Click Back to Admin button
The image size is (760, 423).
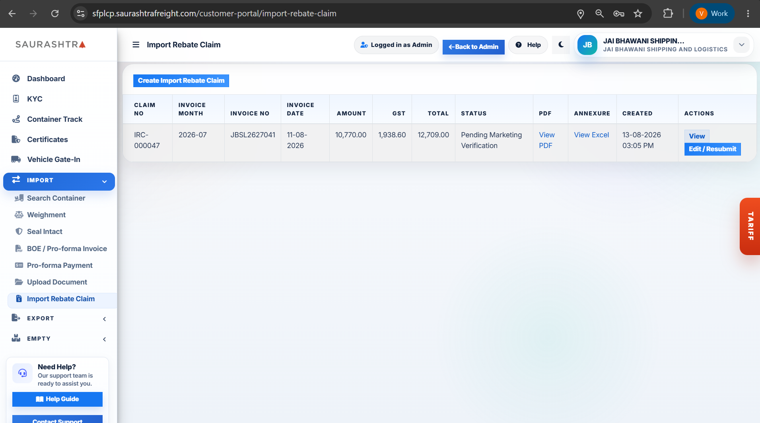tap(473, 47)
